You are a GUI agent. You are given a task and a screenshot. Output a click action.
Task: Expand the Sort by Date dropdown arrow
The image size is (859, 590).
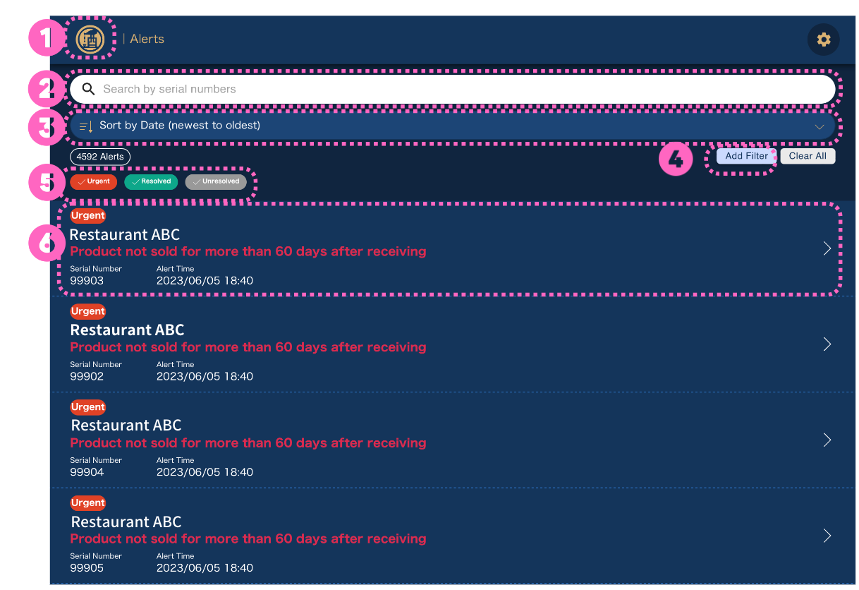click(820, 127)
